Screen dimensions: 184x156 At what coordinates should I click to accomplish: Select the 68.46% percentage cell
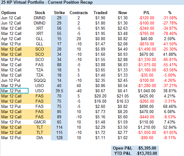(x=170, y=107)
